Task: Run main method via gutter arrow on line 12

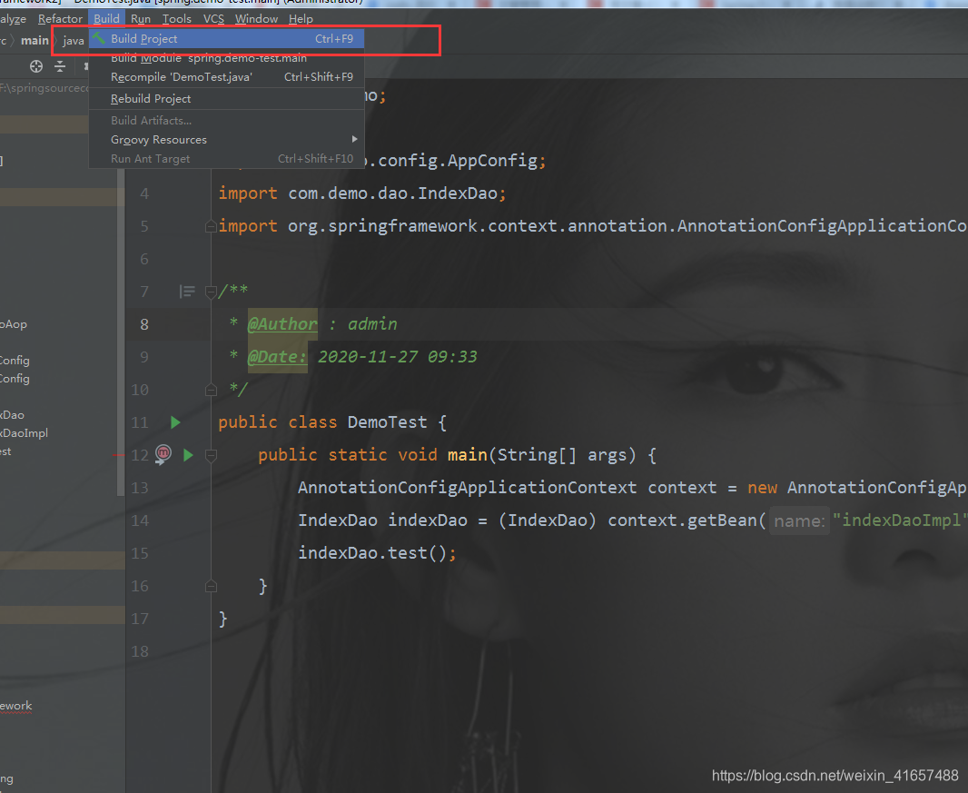Action: click(x=188, y=455)
